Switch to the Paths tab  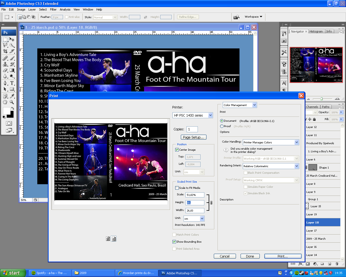pos(326,107)
